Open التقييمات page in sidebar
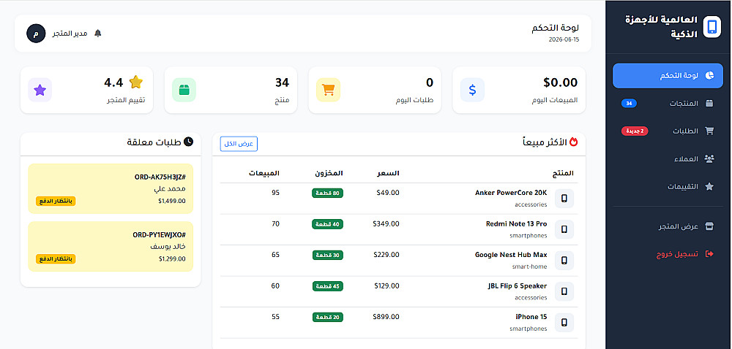The image size is (732, 349). tap(668, 186)
